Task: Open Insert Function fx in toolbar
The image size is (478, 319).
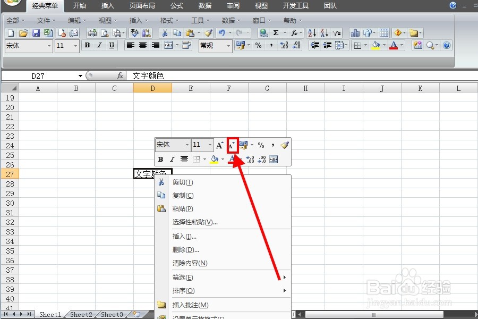Action: (294, 33)
